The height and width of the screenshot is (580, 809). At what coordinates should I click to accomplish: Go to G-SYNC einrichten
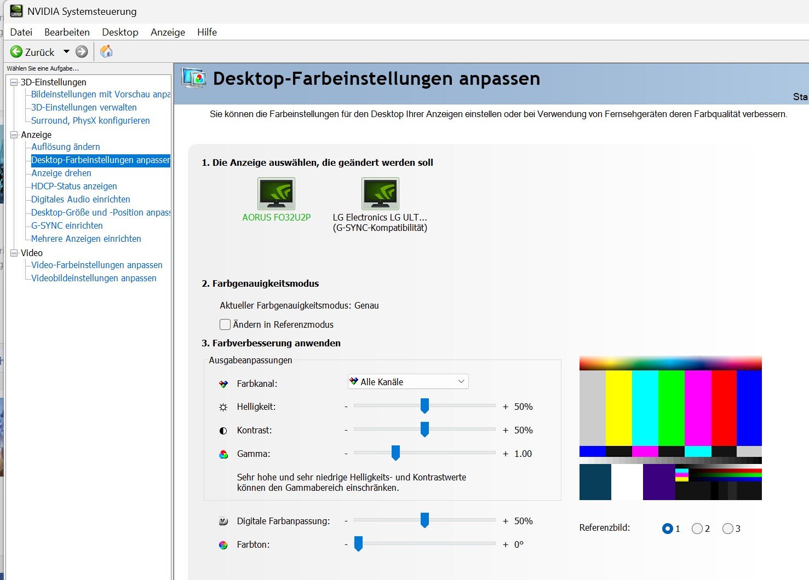pos(67,225)
